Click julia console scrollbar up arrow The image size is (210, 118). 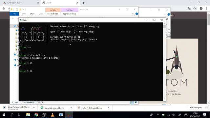(x=164, y=24)
